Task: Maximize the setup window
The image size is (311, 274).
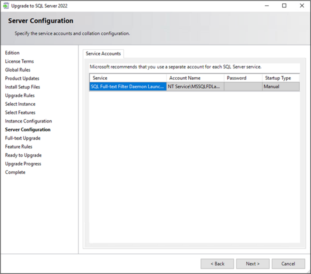Action: point(284,6)
